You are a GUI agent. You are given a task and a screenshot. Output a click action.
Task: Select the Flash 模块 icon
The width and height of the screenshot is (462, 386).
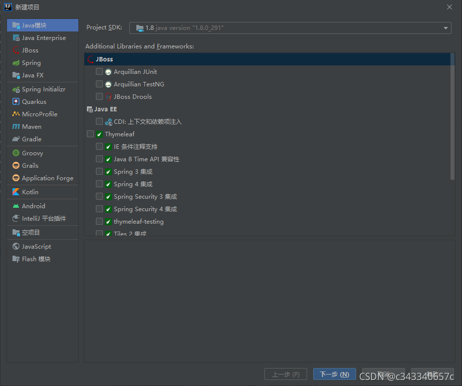[x=16, y=259]
